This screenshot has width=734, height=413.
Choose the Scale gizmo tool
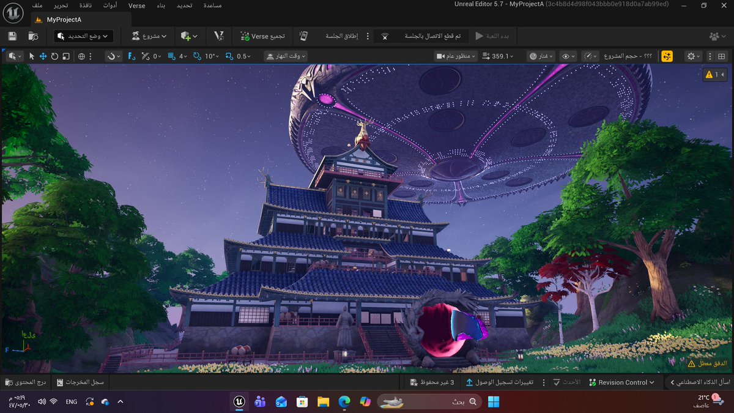coord(65,56)
